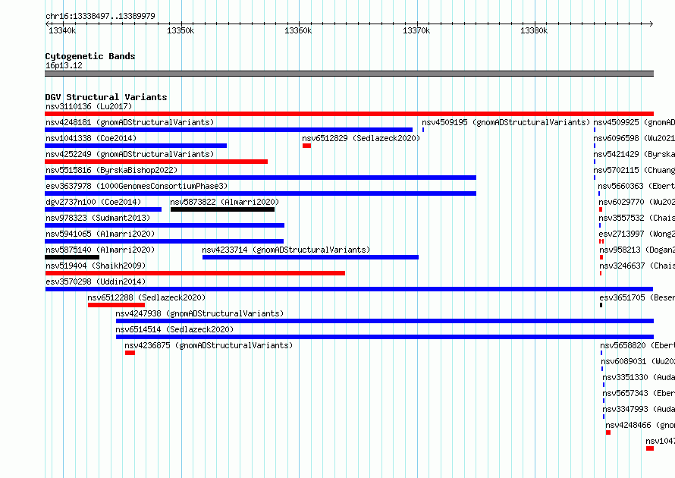Viewport: 675px width, 478px height.
Task: Click the blue bar of nsv978323
Action: coord(165,225)
